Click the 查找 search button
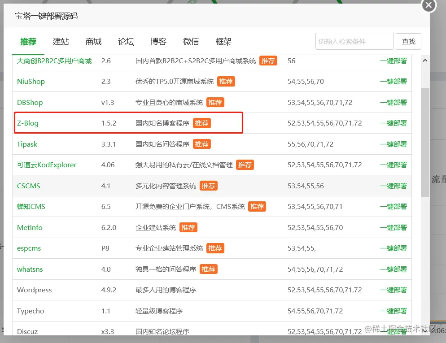 tap(408, 42)
